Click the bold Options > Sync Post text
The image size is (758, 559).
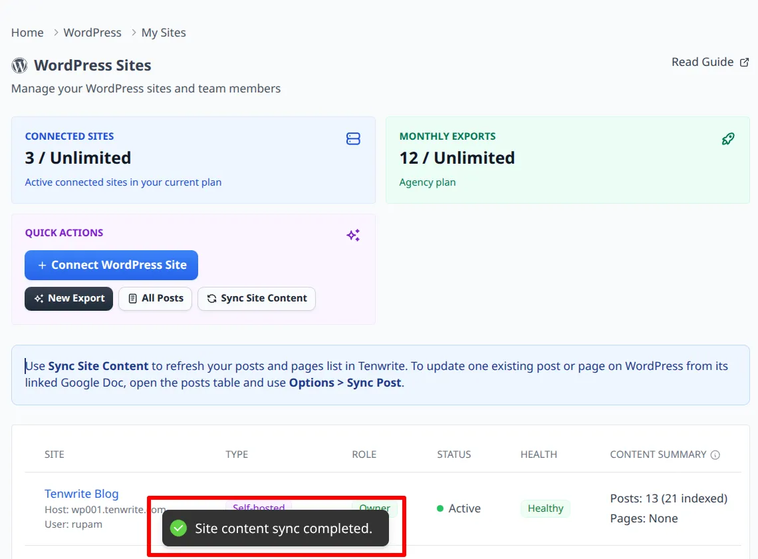(345, 383)
